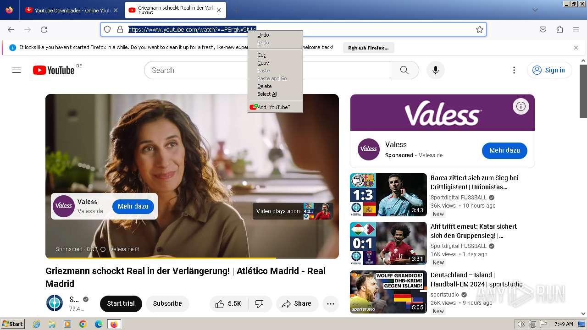Choose Select All in the context menu
Viewport: 587px width, 330px height.
[275, 94]
